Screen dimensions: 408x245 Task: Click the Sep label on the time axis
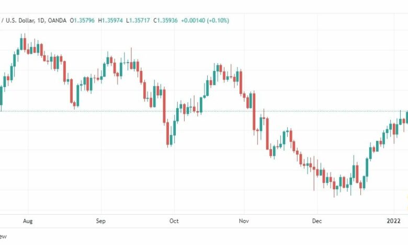(101, 221)
